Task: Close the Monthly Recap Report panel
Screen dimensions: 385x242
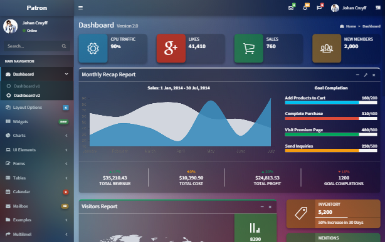Action: coord(374,75)
